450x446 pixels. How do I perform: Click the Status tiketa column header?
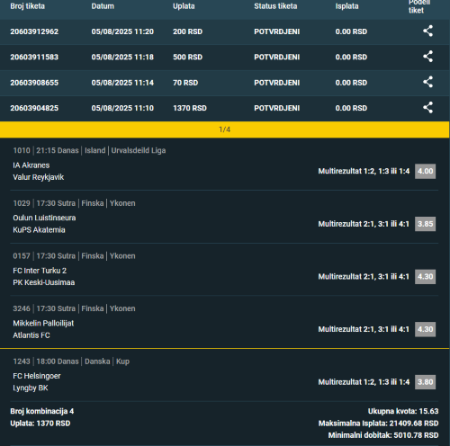coord(275,6)
